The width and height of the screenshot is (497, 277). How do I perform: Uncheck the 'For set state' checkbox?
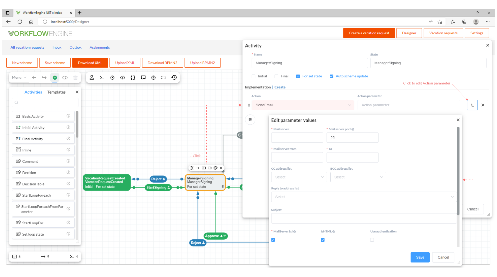[x=298, y=76]
